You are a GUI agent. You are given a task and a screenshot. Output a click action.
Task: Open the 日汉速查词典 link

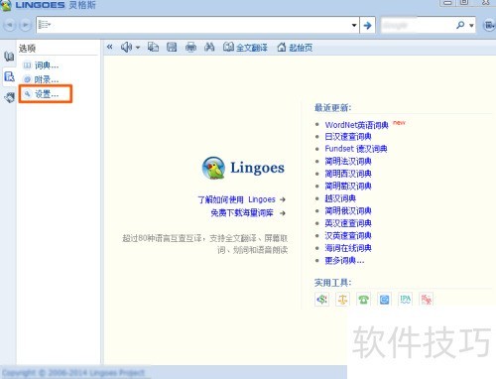pyautogui.click(x=348, y=136)
